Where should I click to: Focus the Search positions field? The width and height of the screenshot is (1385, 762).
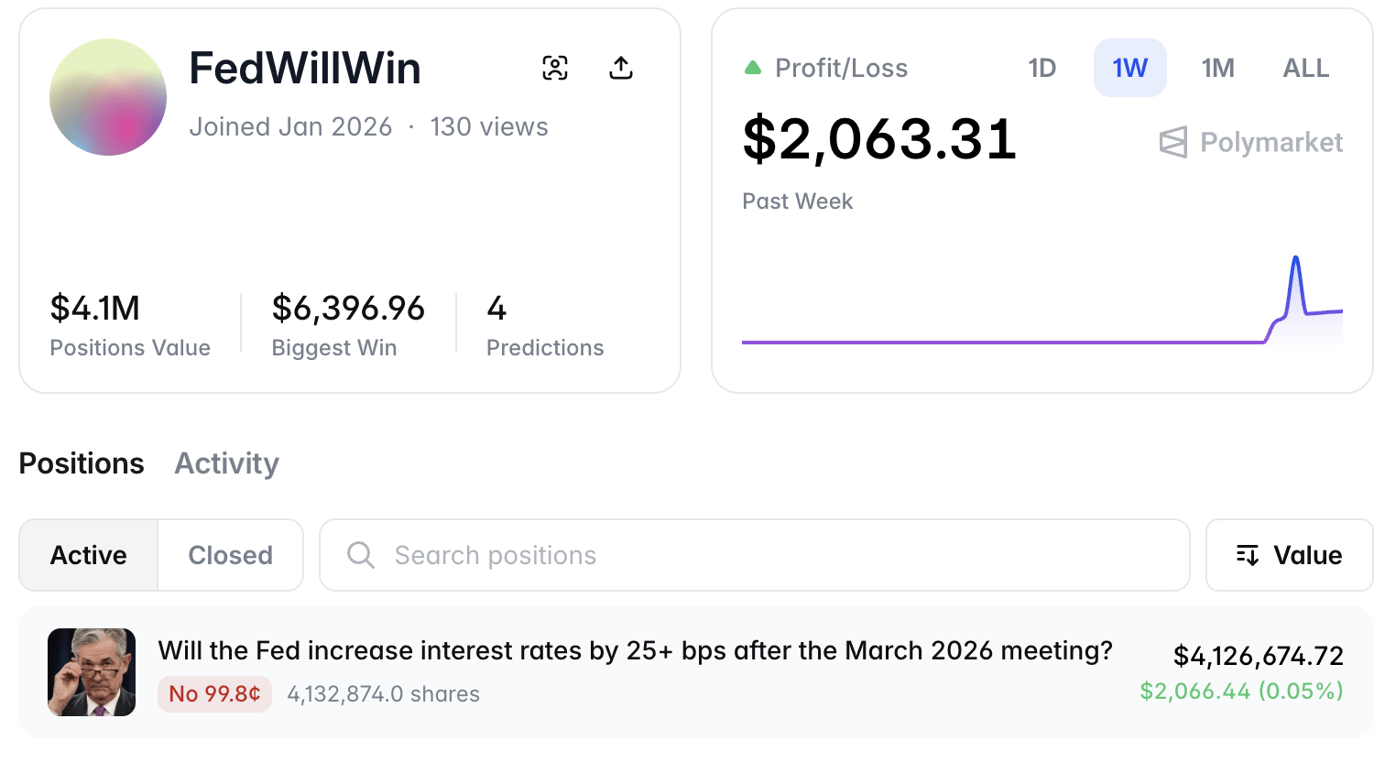click(769, 555)
